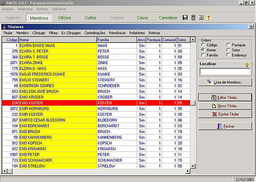Open the Ex Cônjuges submenu
256x182 pixels.
point(71,33)
